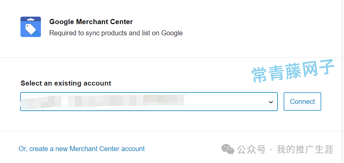Click the 我的推广生涯 watermark text
Viewport: 344px width, 163px height.
tap(305, 149)
